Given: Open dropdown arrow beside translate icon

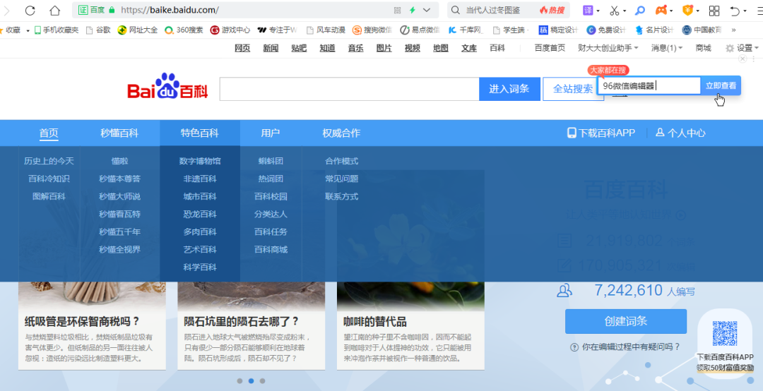Looking at the screenshot, I should click(x=598, y=11).
